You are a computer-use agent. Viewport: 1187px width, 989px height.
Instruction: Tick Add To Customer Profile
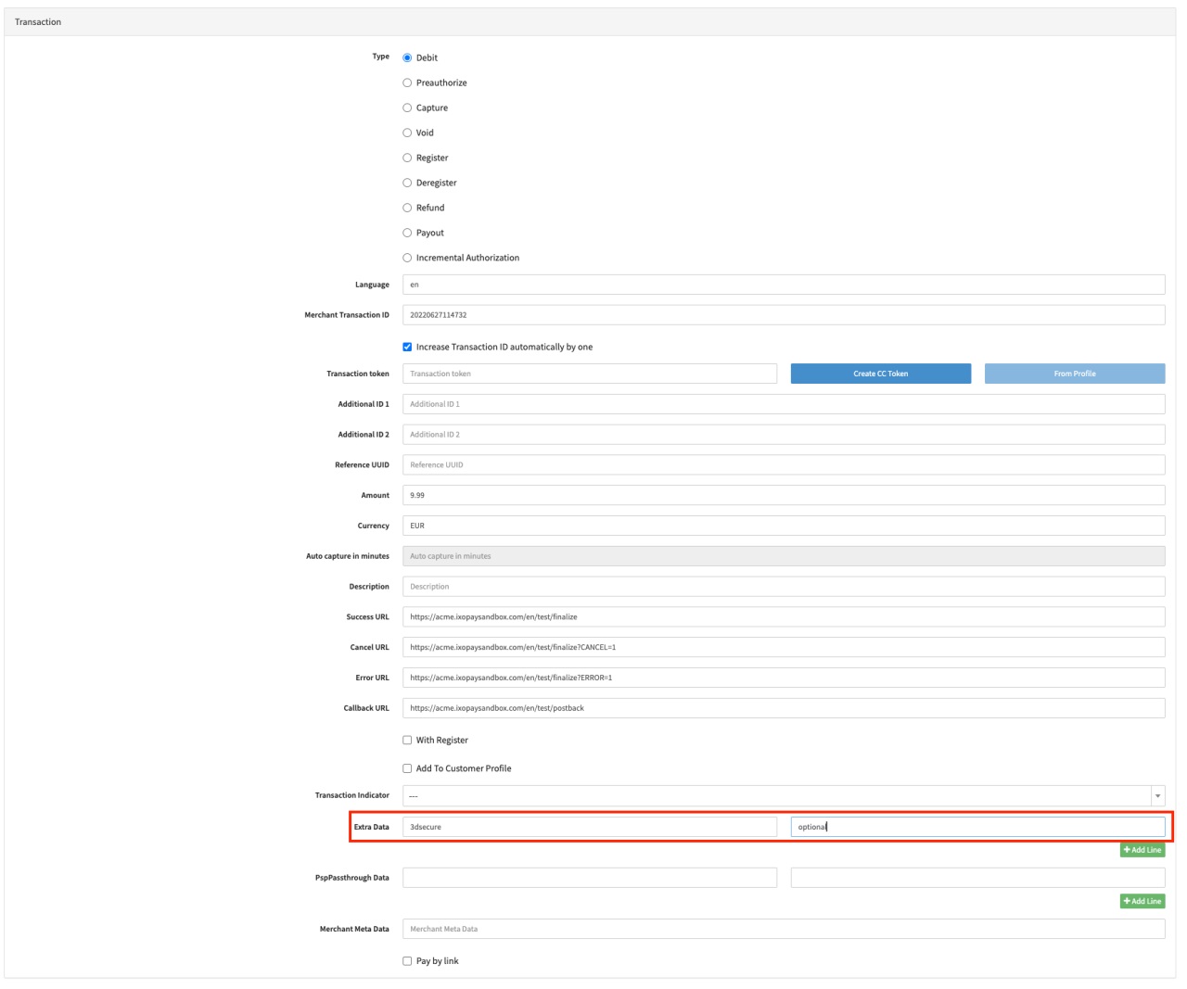(407, 768)
